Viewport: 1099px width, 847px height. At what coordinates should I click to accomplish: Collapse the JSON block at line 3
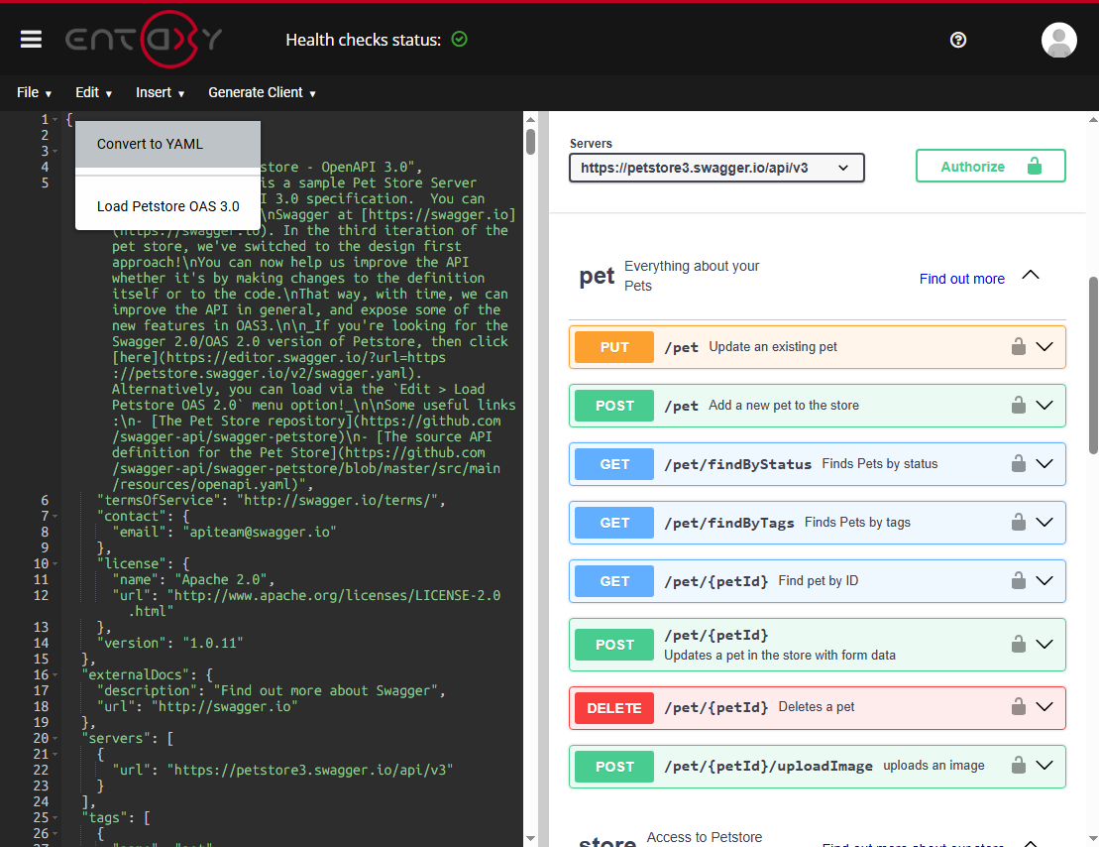point(53,151)
